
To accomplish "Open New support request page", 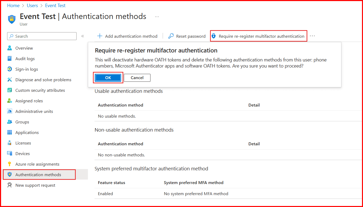I will coord(35,185).
